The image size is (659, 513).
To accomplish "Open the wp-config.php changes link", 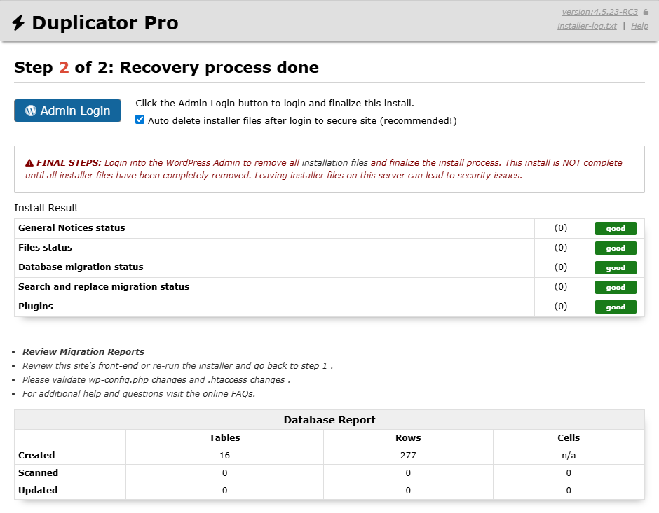I will 137,379.
